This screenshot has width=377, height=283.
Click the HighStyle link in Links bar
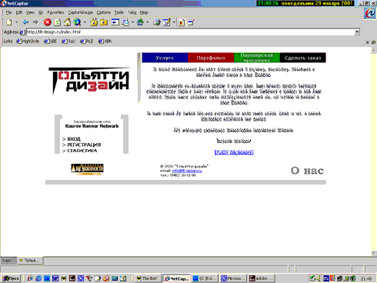28,41
